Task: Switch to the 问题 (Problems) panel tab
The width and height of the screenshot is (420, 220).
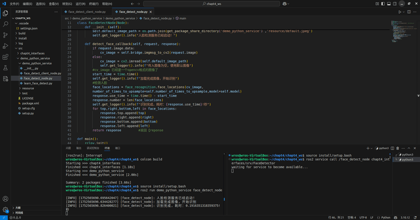Action: click(x=69, y=148)
